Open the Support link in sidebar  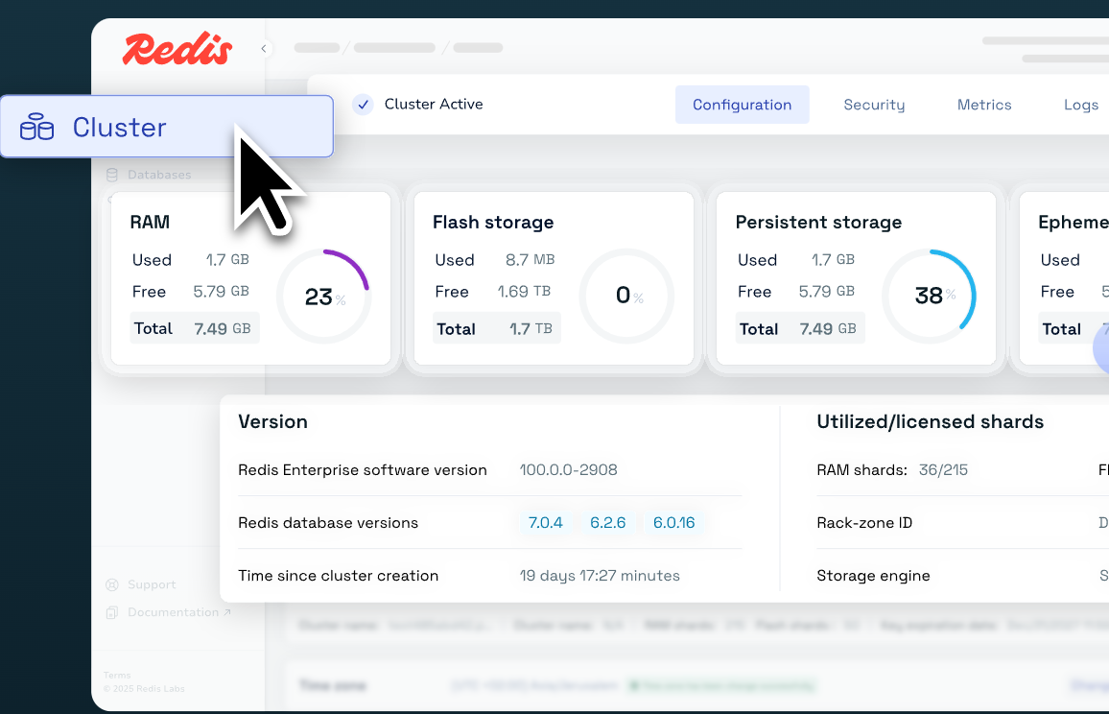coord(152,584)
